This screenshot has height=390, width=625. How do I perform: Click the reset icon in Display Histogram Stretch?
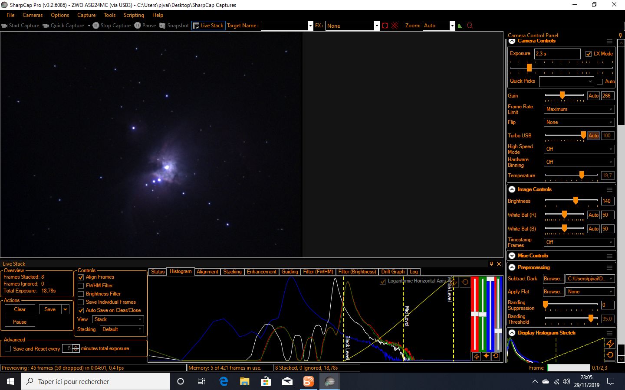(x=610, y=355)
